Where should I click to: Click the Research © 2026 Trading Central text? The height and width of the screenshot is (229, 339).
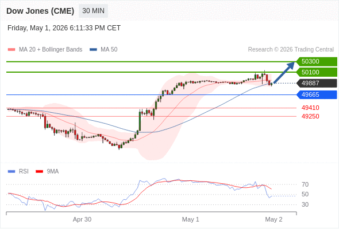point(291,50)
